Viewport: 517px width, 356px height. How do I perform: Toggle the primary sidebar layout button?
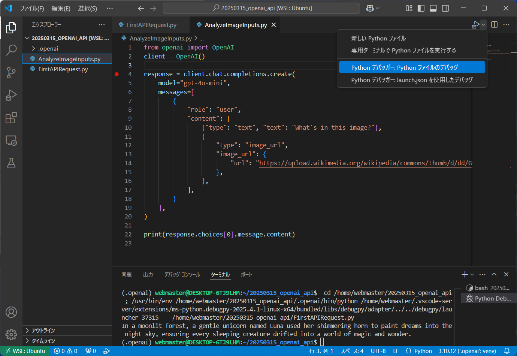(421, 8)
